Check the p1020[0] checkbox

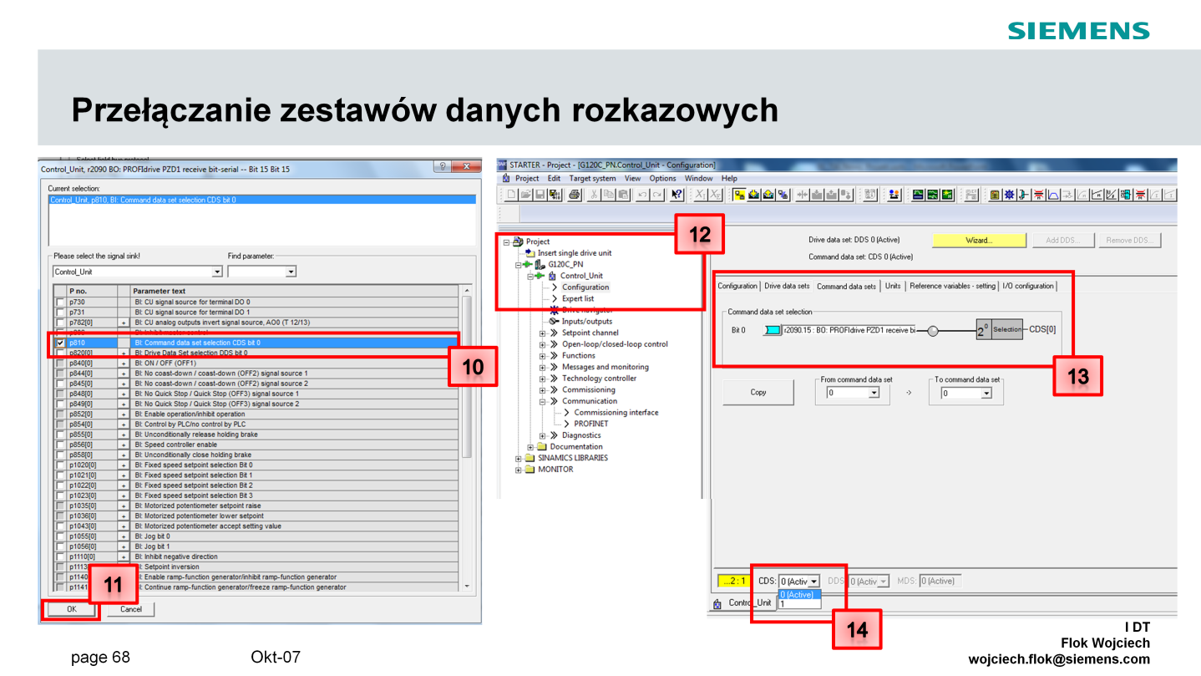click(59, 465)
